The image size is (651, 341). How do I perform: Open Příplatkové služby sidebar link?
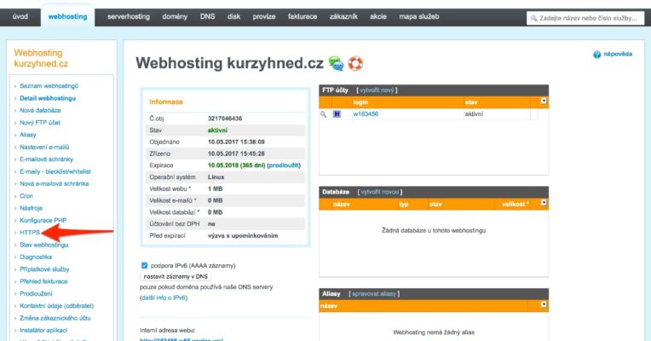[x=44, y=269]
